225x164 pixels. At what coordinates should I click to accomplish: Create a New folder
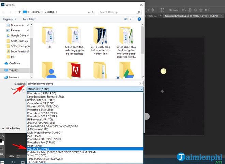(29, 19)
